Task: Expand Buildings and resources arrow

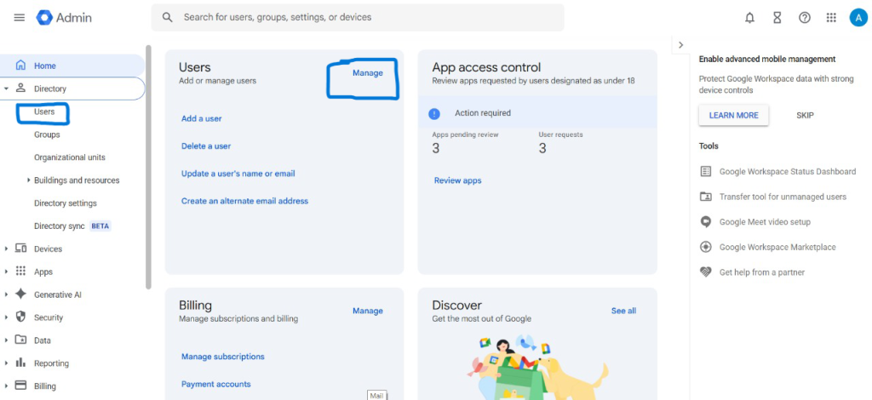Action: (x=28, y=180)
